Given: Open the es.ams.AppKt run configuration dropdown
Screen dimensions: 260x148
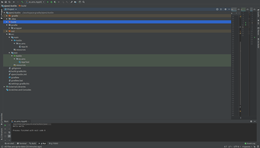Looking at the screenshot, I should [x=35, y=2].
